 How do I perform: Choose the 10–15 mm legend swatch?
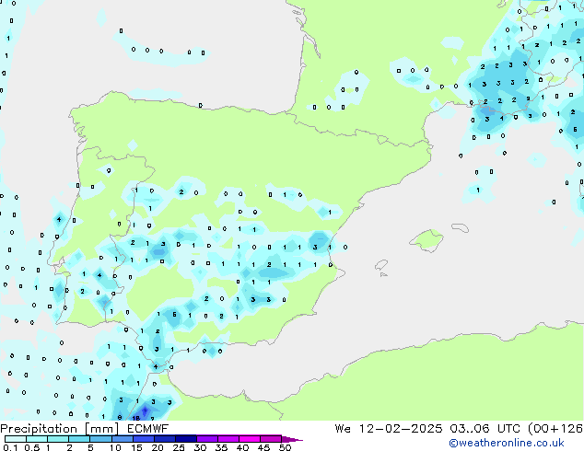[x=122, y=439]
